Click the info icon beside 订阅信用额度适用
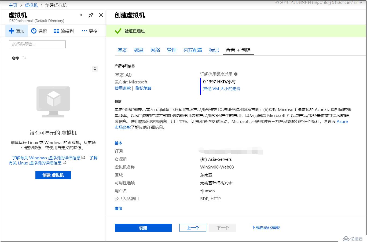Viewport: 367px width, 242px height. pyautogui.click(x=236, y=74)
